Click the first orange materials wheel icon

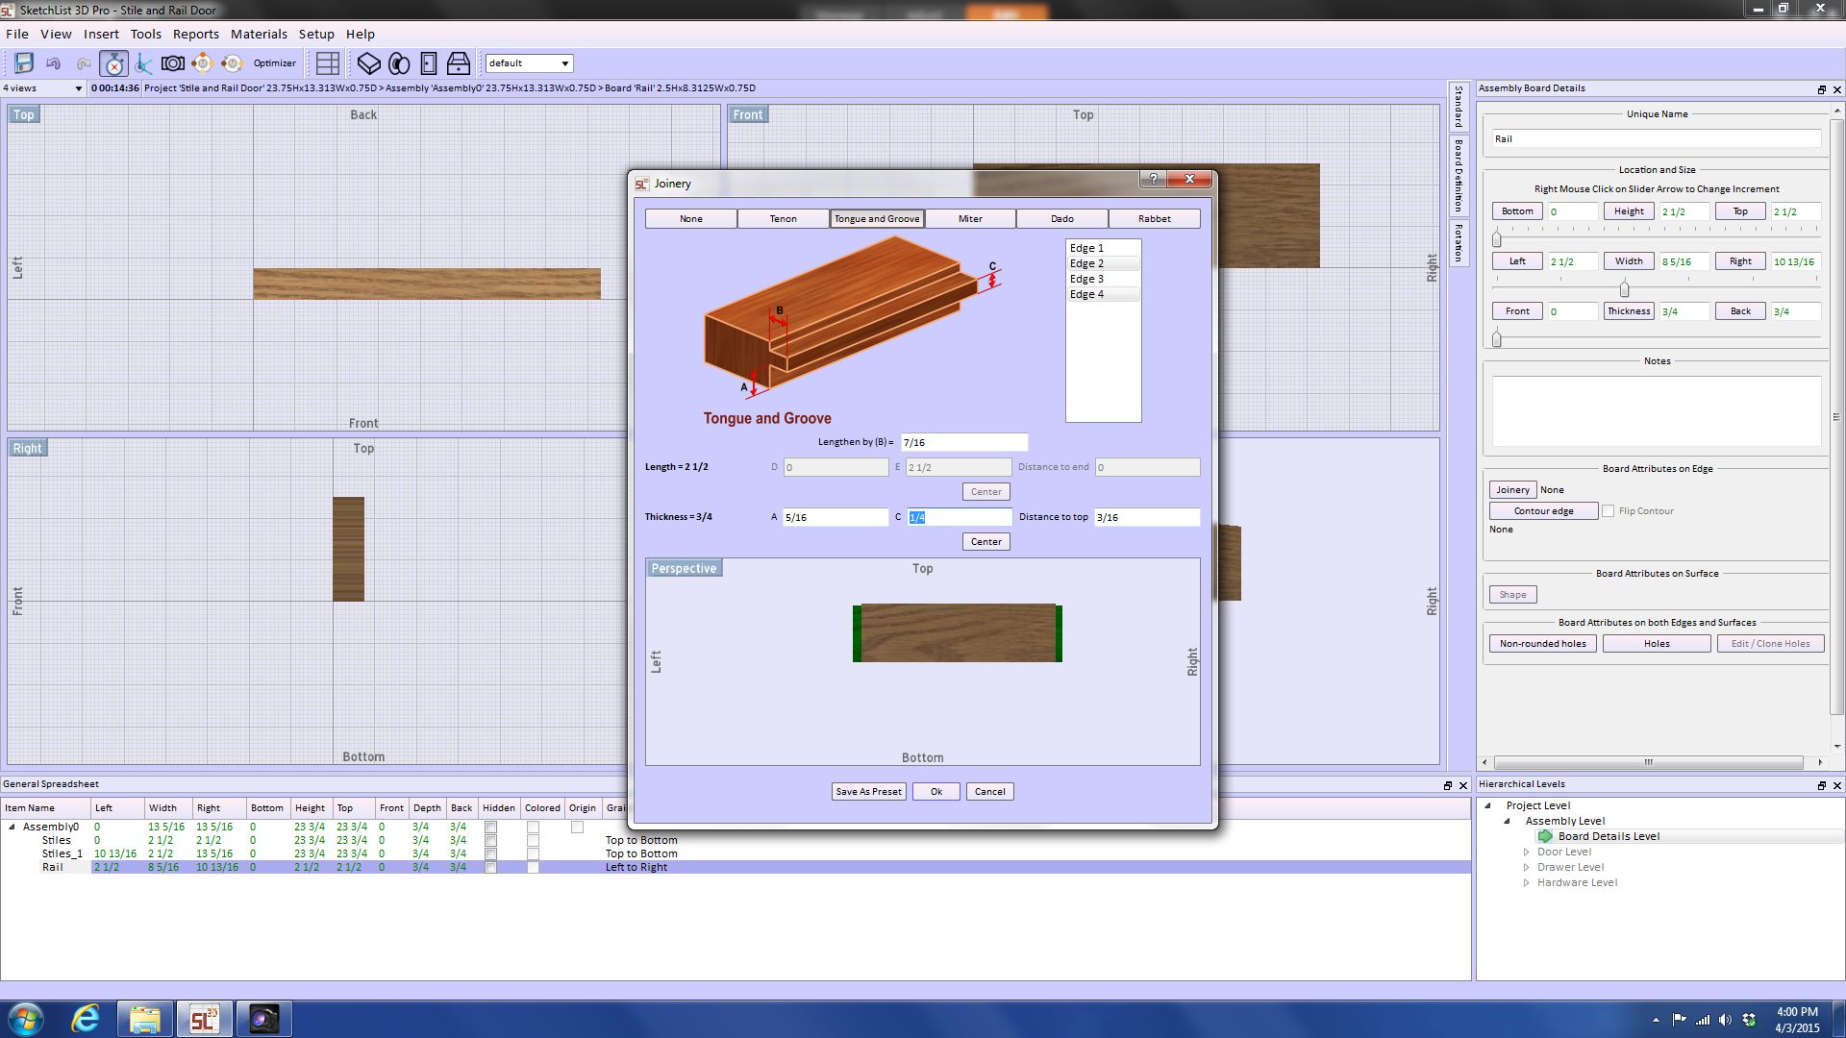pyautogui.click(x=202, y=63)
